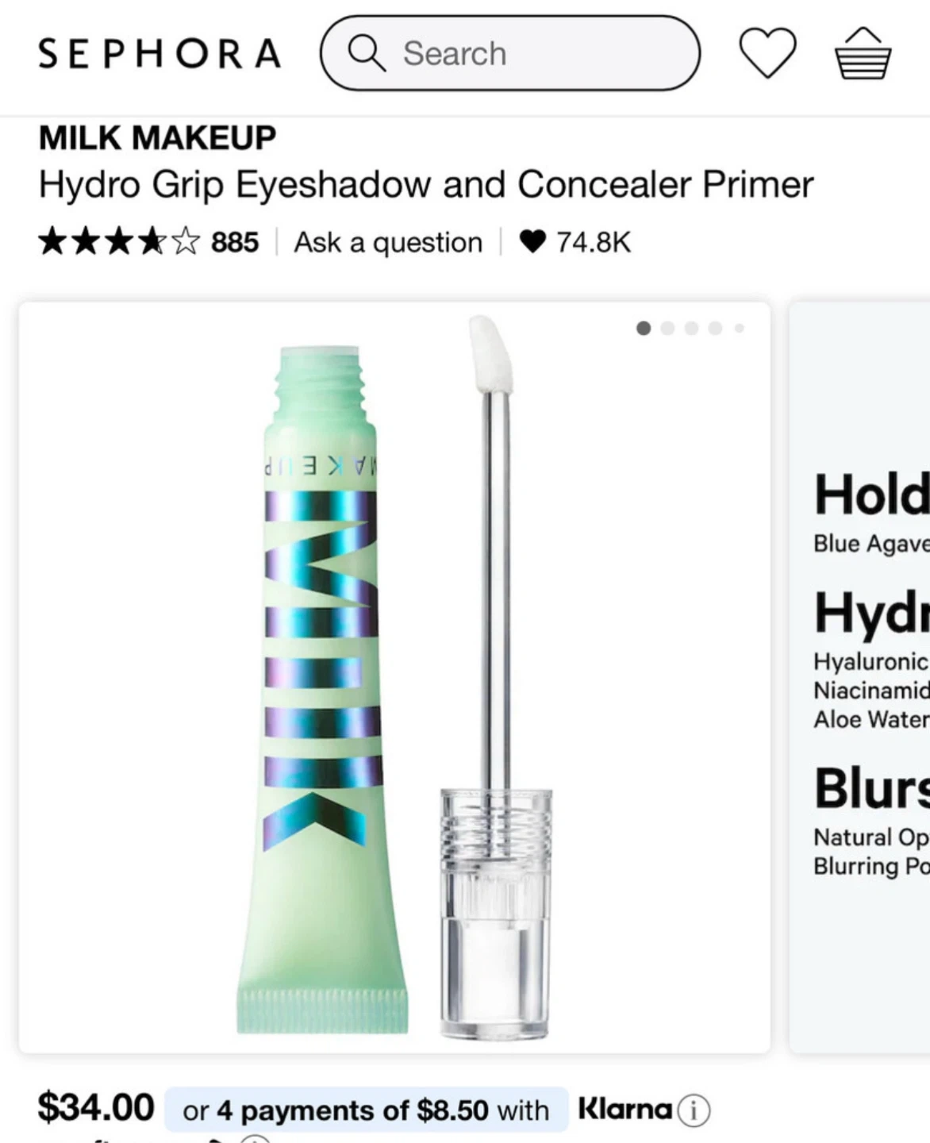Image resolution: width=930 pixels, height=1143 pixels.
Task: Tap the green Milk primer tube image
Action: click(321, 689)
